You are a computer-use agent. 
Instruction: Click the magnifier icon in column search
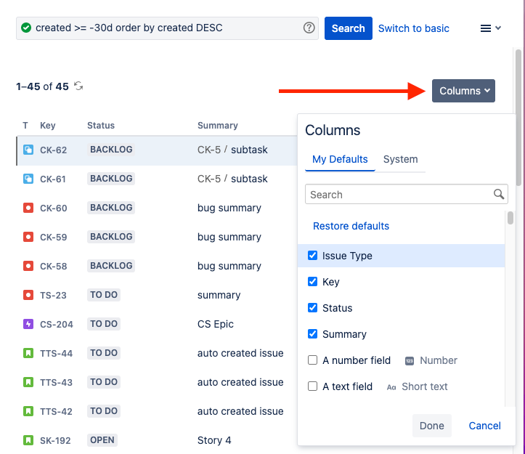tap(499, 194)
